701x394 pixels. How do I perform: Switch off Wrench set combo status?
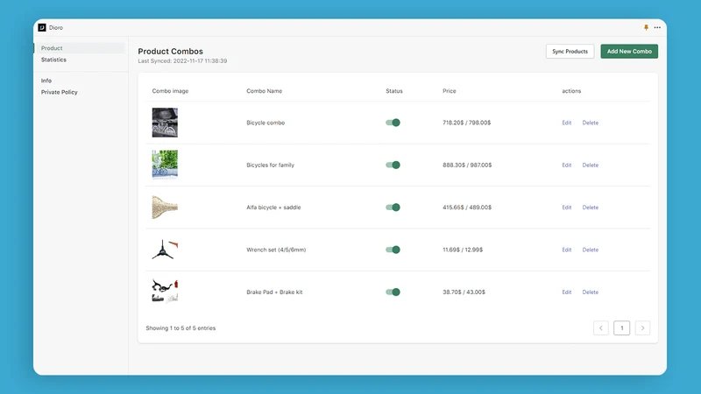point(393,250)
